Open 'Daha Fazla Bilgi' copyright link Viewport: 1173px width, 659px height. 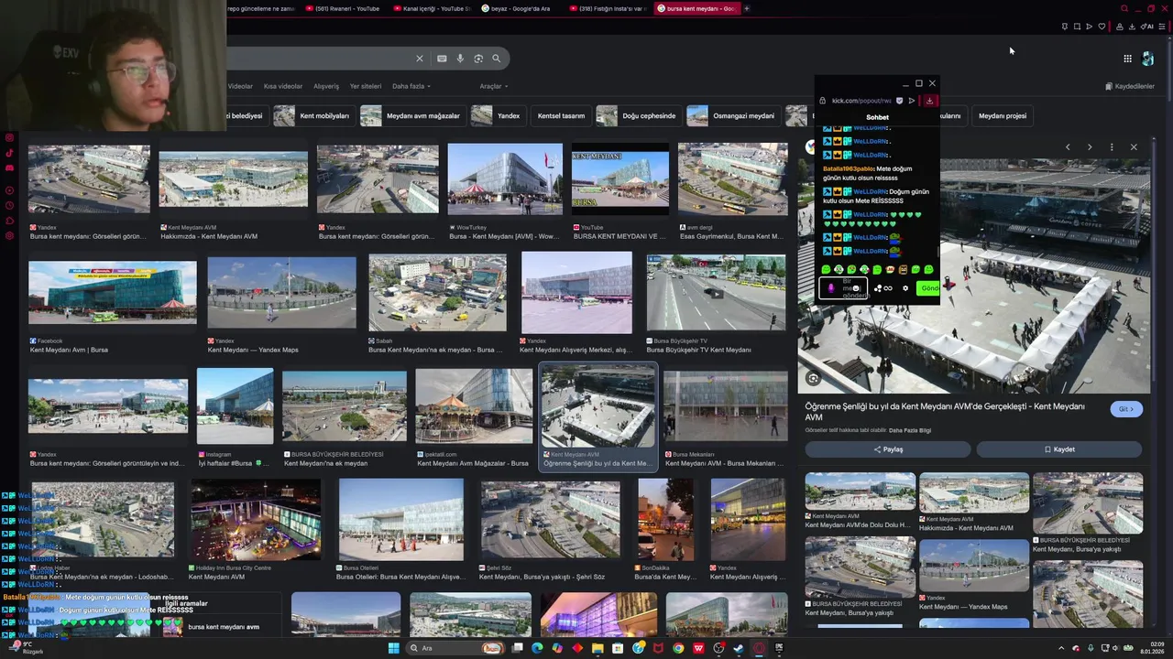point(910,430)
